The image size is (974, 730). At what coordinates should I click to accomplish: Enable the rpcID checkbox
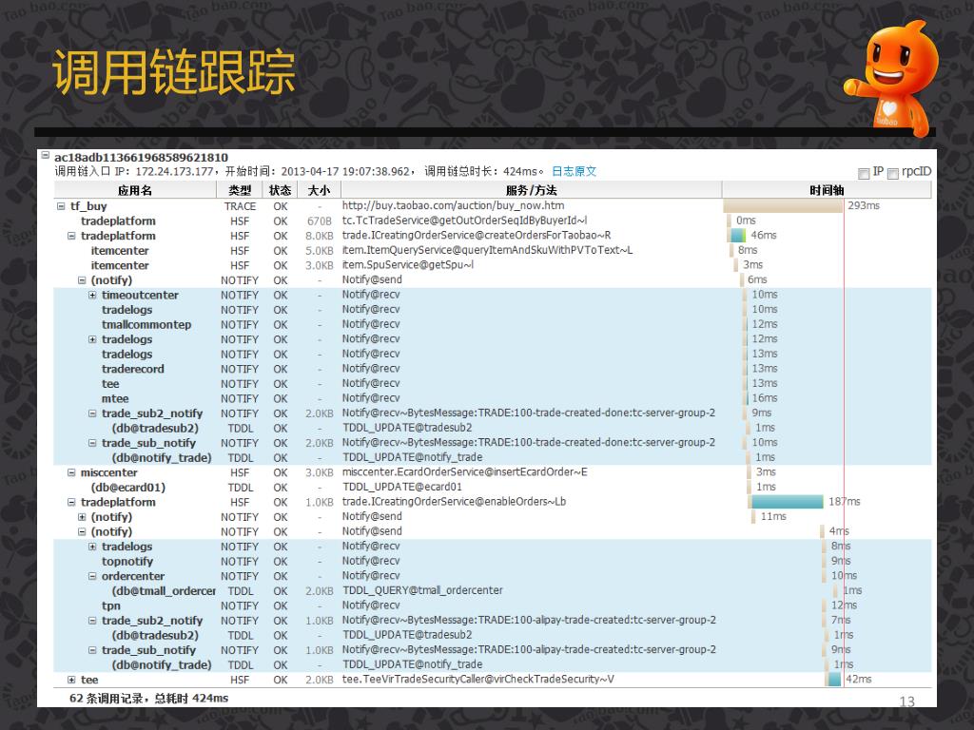click(892, 174)
